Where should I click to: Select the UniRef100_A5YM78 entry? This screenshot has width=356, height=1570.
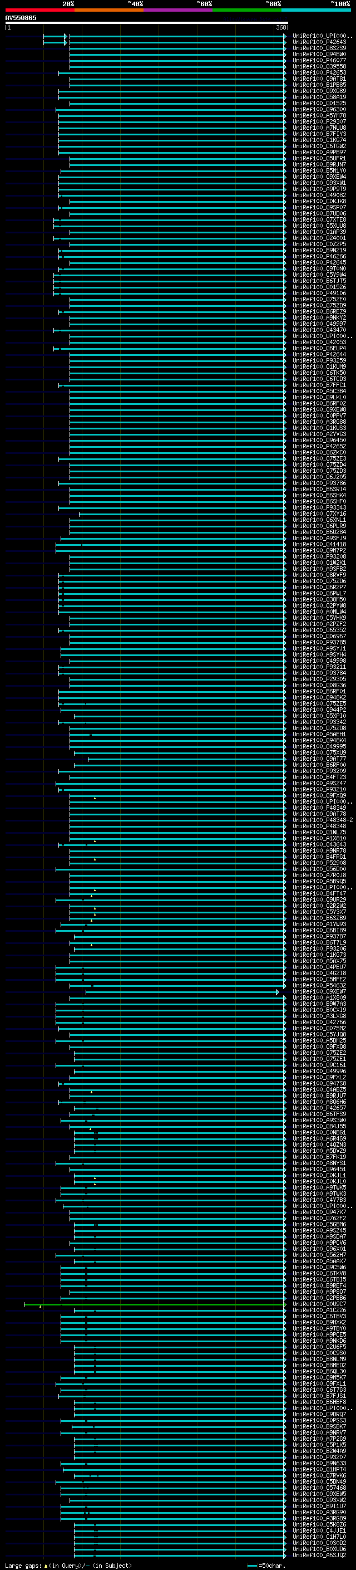(x=319, y=115)
